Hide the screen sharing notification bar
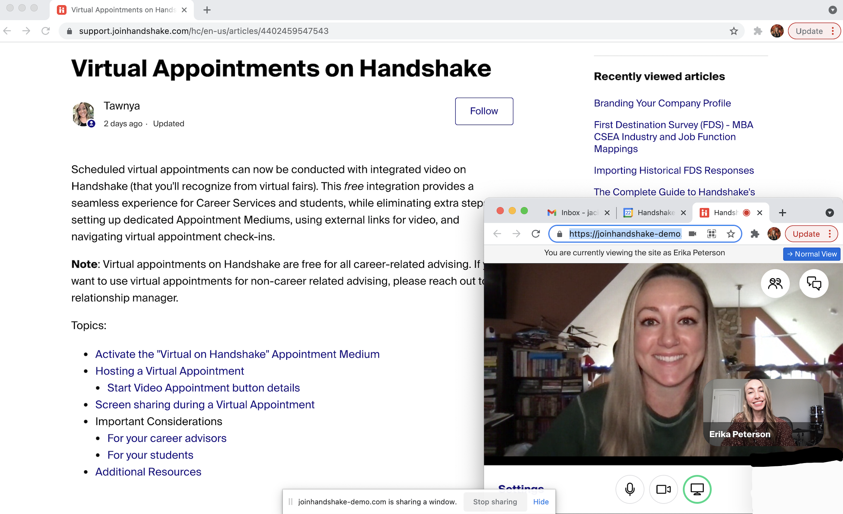This screenshot has height=514, width=843. pyautogui.click(x=541, y=502)
